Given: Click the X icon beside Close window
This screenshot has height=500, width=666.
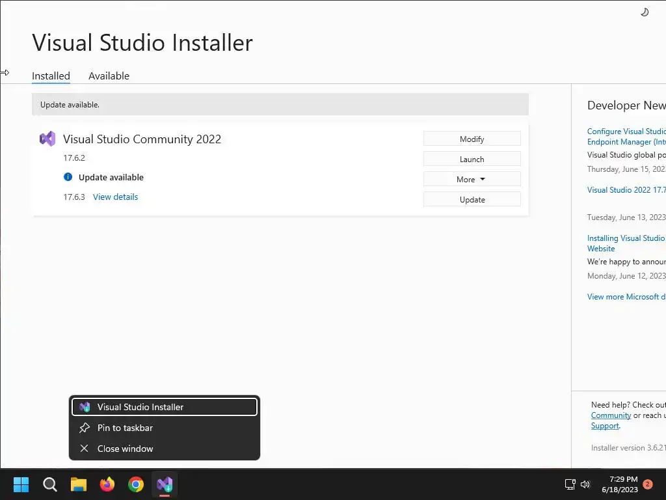Looking at the screenshot, I should (85, 449).
